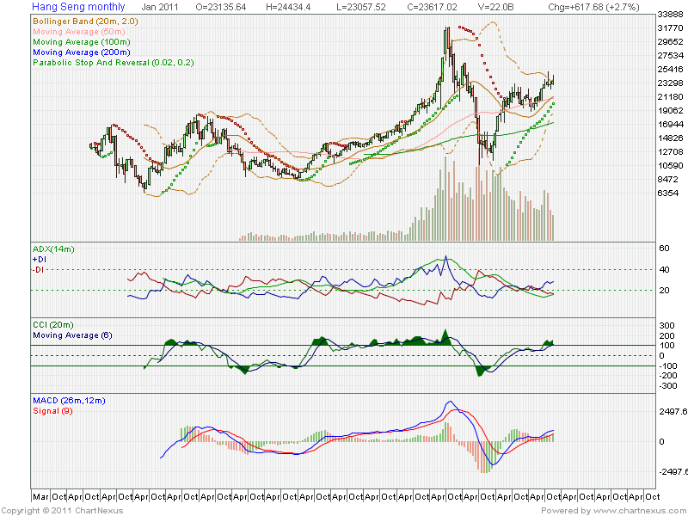Click MACD axis zero label
688x516 pixels.
click(662, 442)
